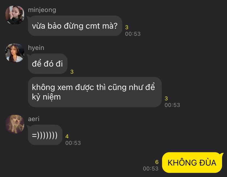
Task: Click the 00:53 timestamp under minjeong's message
Action: (x=133, y=34)
